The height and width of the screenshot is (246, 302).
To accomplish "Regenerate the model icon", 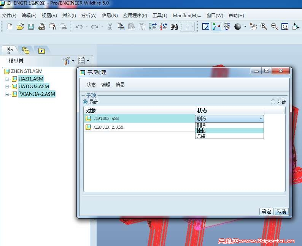I will tap(153, 27).
